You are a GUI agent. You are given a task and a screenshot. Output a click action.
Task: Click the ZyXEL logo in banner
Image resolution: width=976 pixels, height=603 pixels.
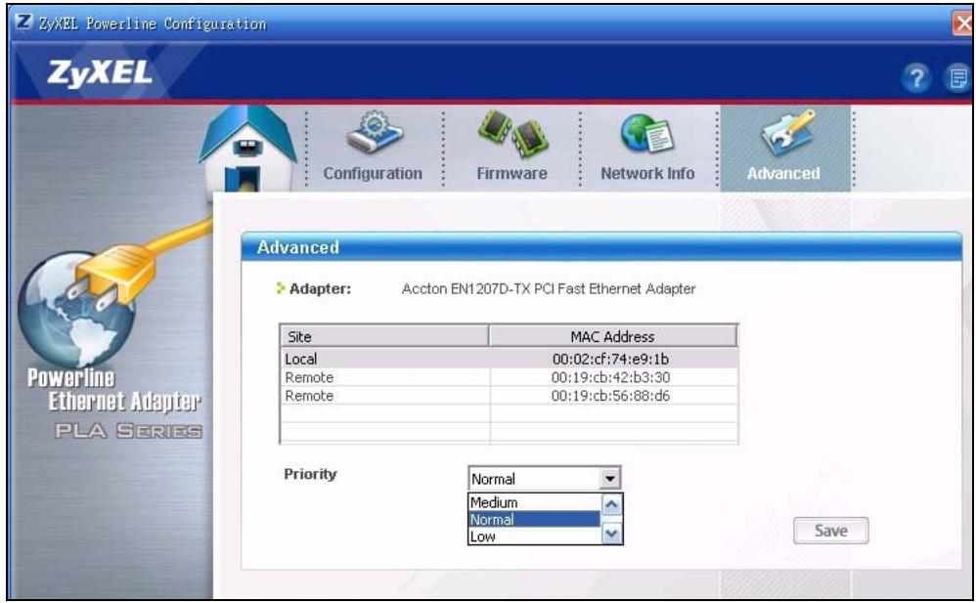[100, 73]
